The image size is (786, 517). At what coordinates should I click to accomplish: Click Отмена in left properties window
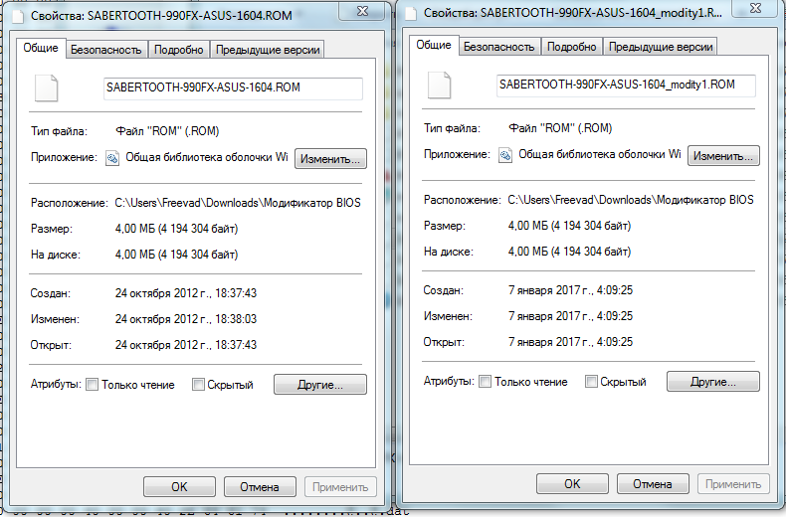(260, 487)
